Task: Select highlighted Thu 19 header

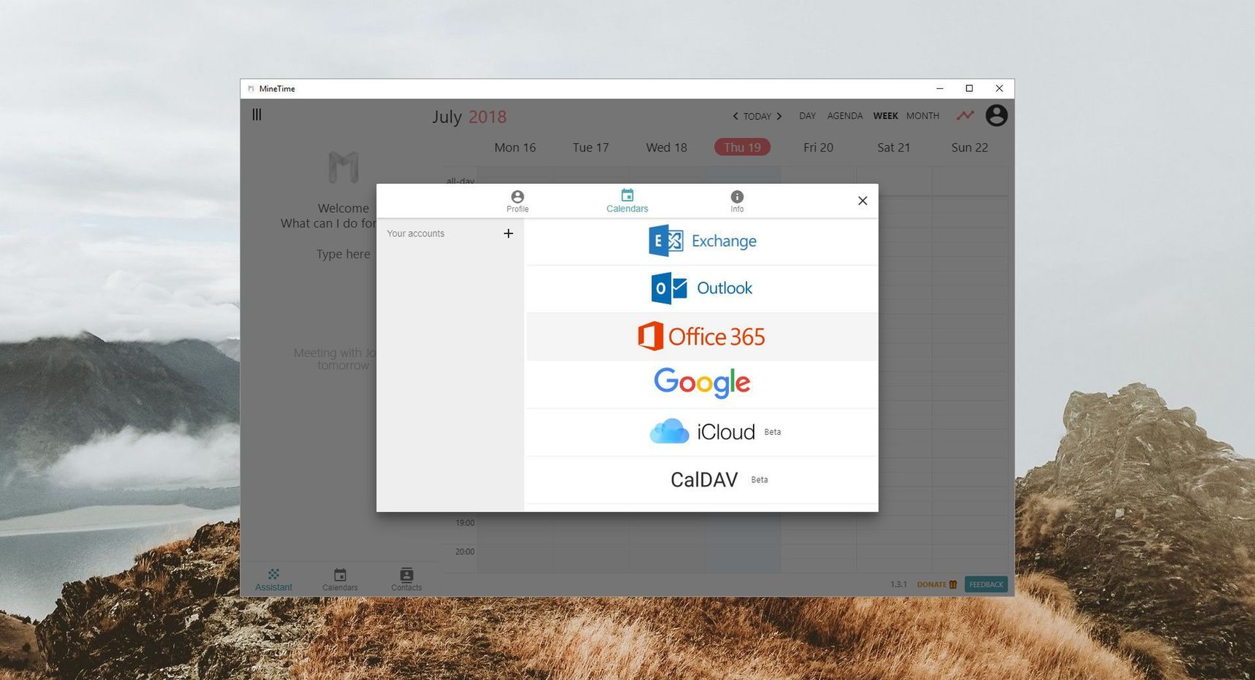Action: [x=742, y=147]
